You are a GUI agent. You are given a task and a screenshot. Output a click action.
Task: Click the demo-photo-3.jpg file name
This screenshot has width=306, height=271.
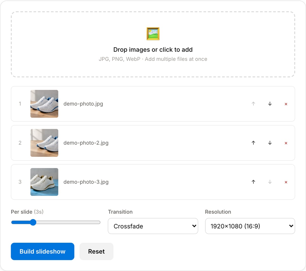86,182
